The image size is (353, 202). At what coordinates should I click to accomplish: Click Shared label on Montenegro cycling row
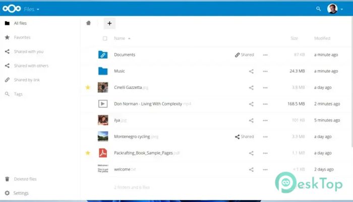click(244, 137)
